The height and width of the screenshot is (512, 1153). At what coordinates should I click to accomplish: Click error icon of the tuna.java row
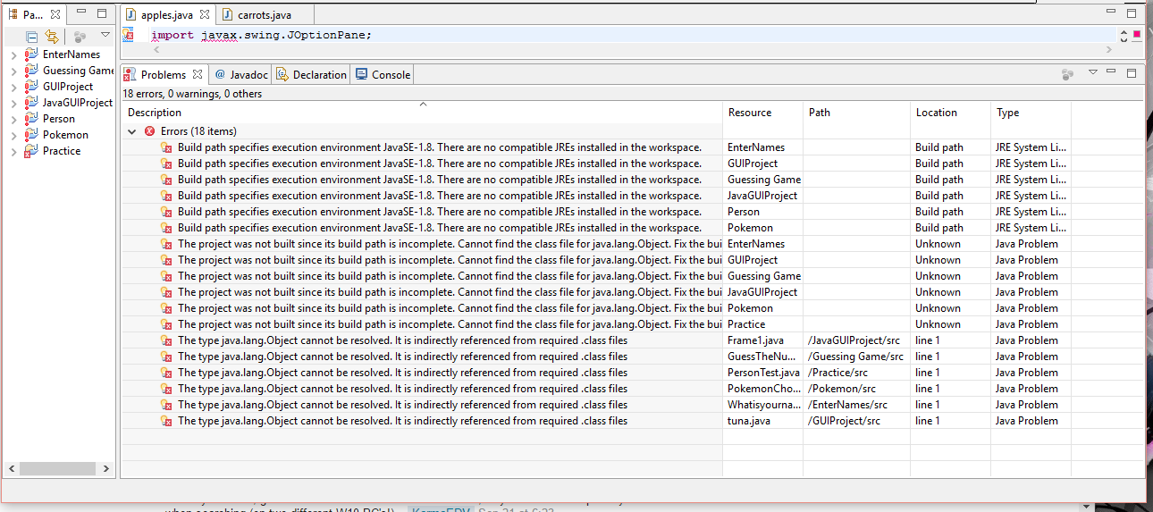click(165, 421)
